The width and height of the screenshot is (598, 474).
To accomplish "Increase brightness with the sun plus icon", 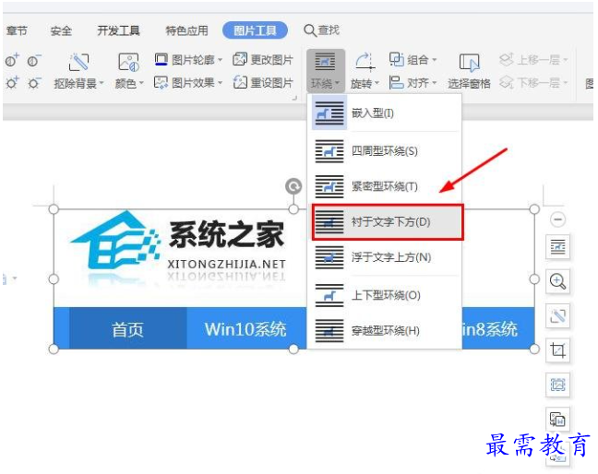I will (x=12, y=82).
